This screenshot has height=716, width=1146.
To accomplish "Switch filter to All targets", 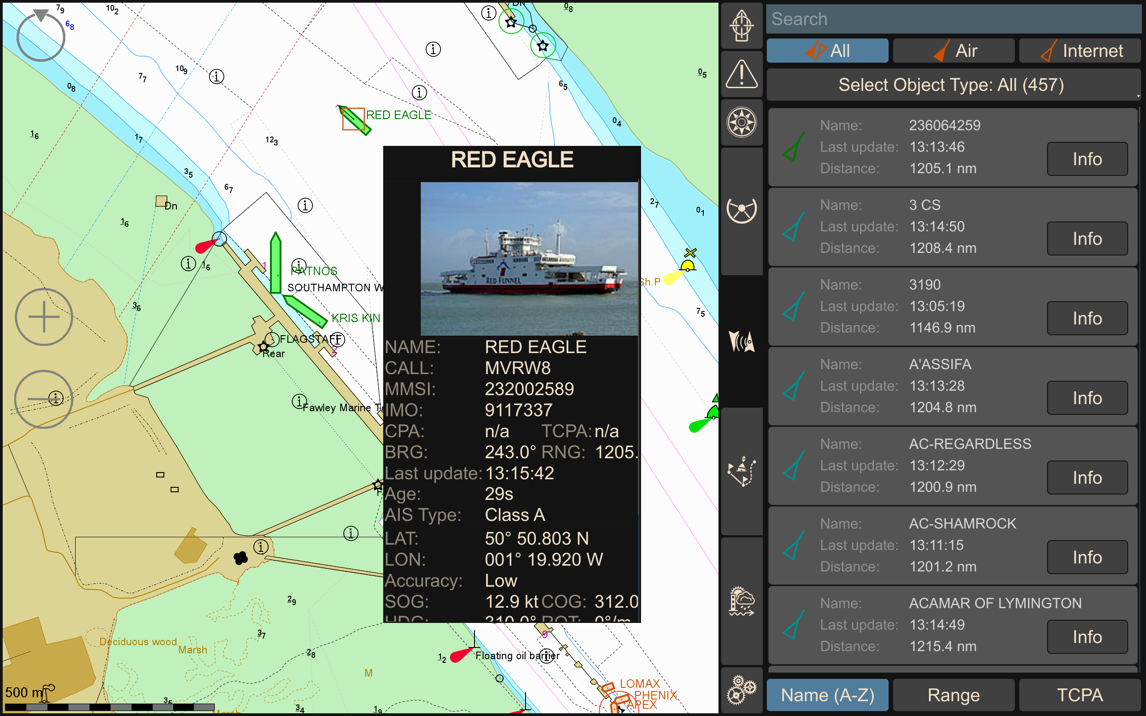I will coord(827,51).
